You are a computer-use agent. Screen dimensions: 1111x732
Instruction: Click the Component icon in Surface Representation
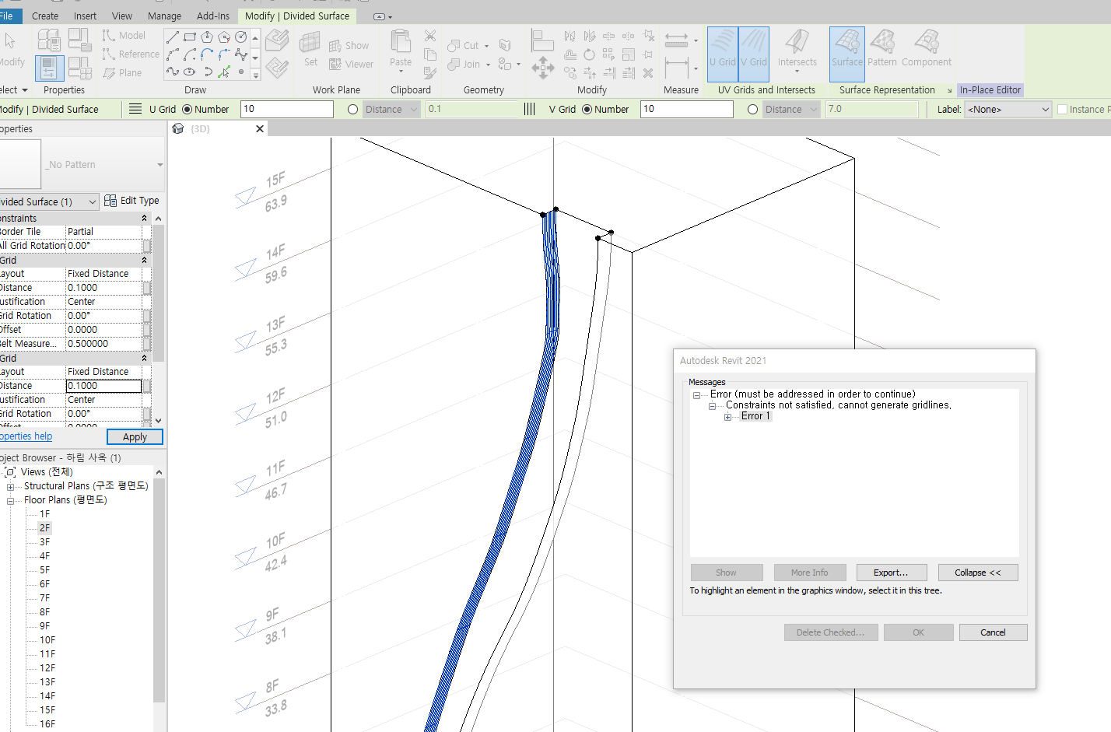click(x=927, y=48)
